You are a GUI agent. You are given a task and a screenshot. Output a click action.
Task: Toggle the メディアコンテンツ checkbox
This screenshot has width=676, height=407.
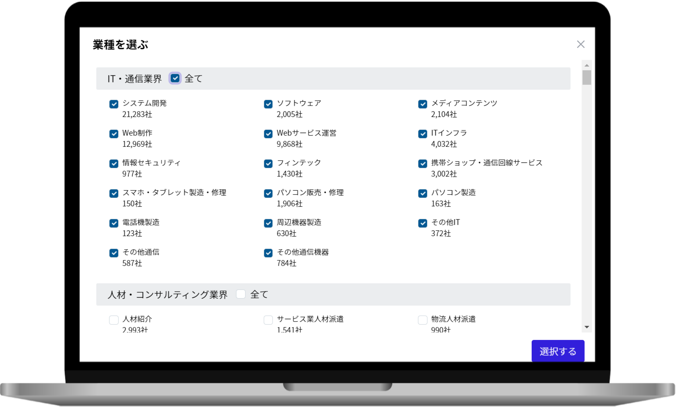click(423, 104)
